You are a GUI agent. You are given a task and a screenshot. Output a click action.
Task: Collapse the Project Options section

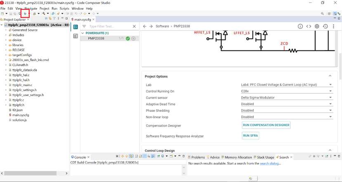[330, 76]
